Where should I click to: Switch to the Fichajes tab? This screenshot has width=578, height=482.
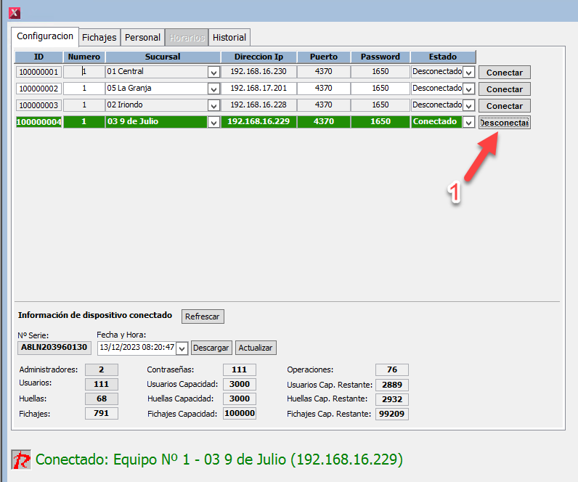pyautogui.click(x=99, y=37)
